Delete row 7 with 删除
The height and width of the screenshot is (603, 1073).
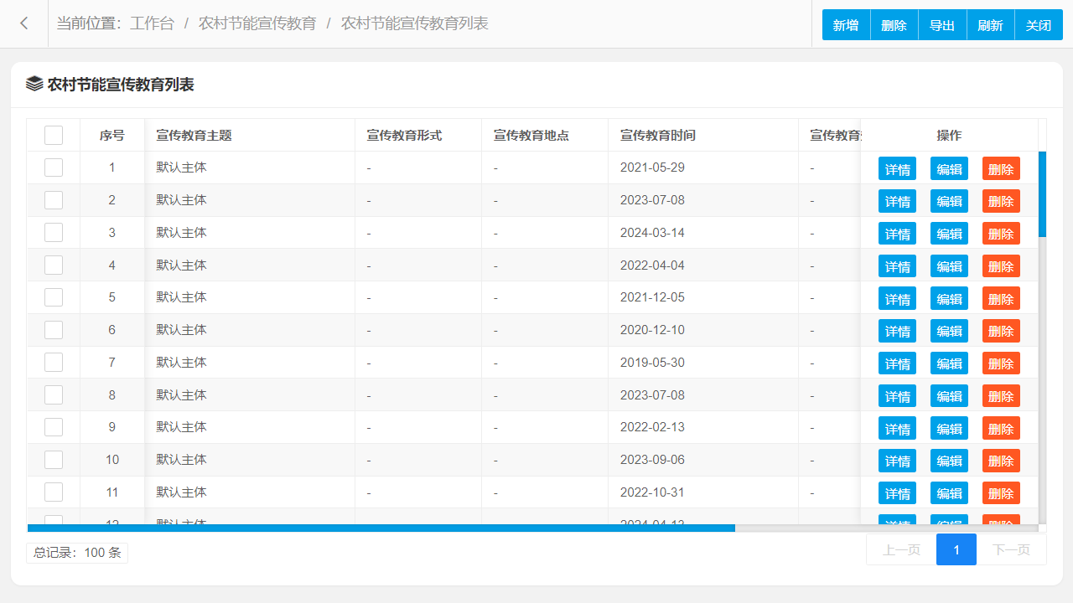click(1001, 363)
